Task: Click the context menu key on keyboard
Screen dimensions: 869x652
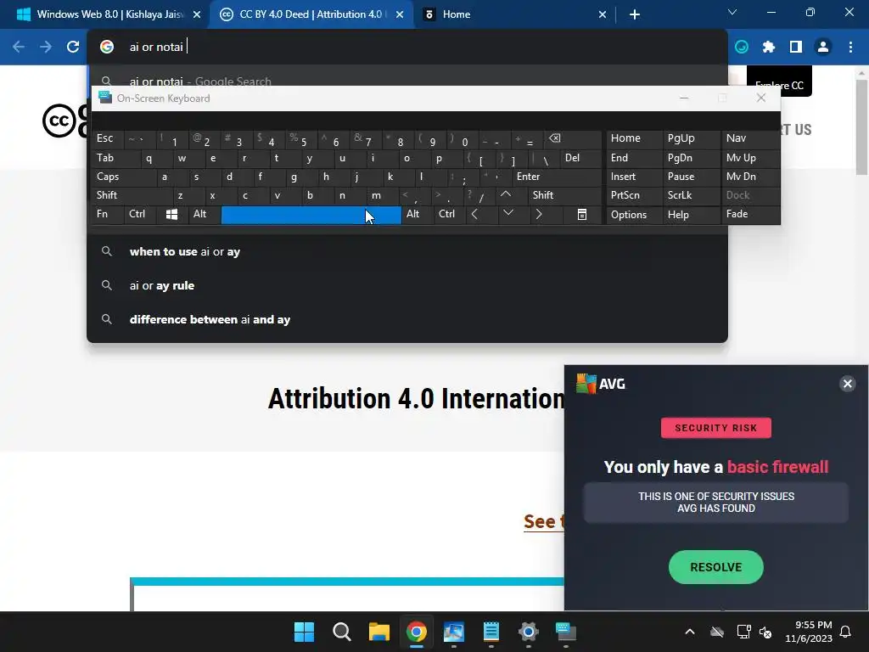Action: 582,215
